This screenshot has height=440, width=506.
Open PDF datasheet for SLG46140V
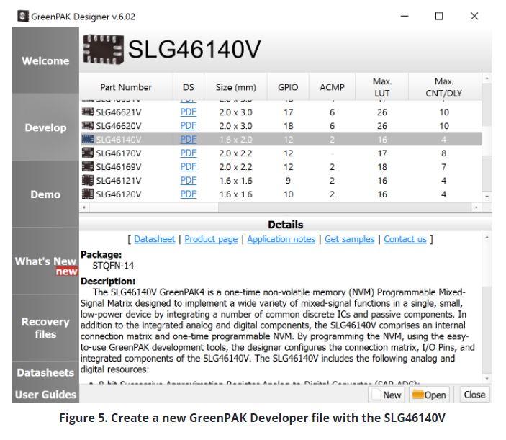point(188,139)
